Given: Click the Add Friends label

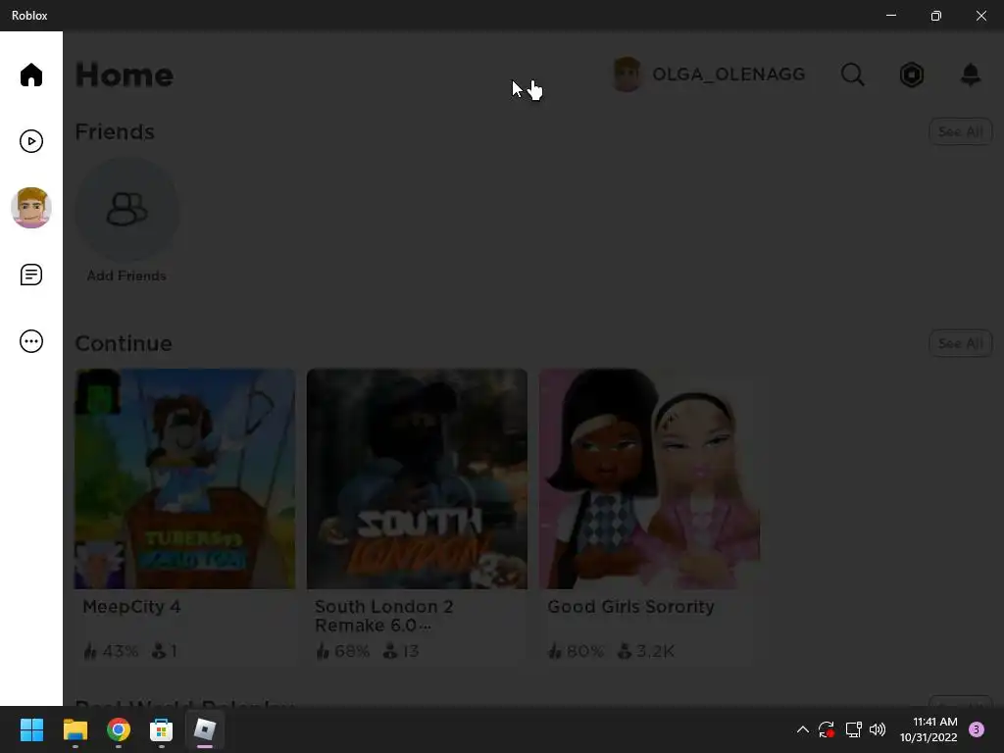Looking at the screenshot, I should coord(126,276).
